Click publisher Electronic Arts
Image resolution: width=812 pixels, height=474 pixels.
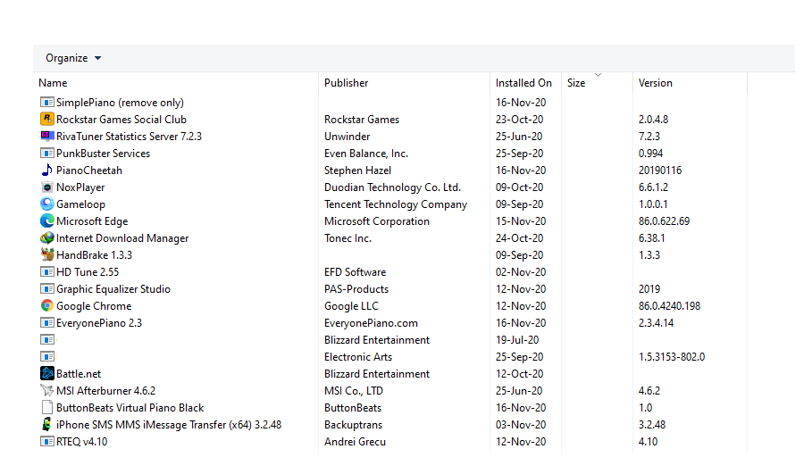pos(358,356)
